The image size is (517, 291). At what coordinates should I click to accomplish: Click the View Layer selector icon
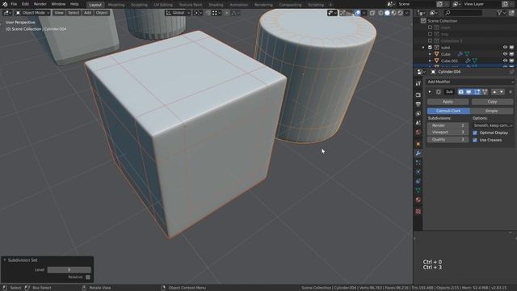tap(456, 4)
